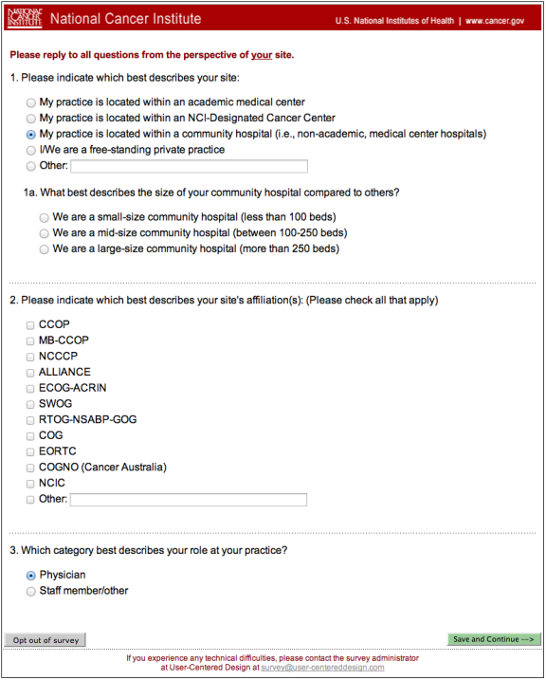Open the survey administrator email link
Screen dimensions: 546x680
(x=322, y=668)
